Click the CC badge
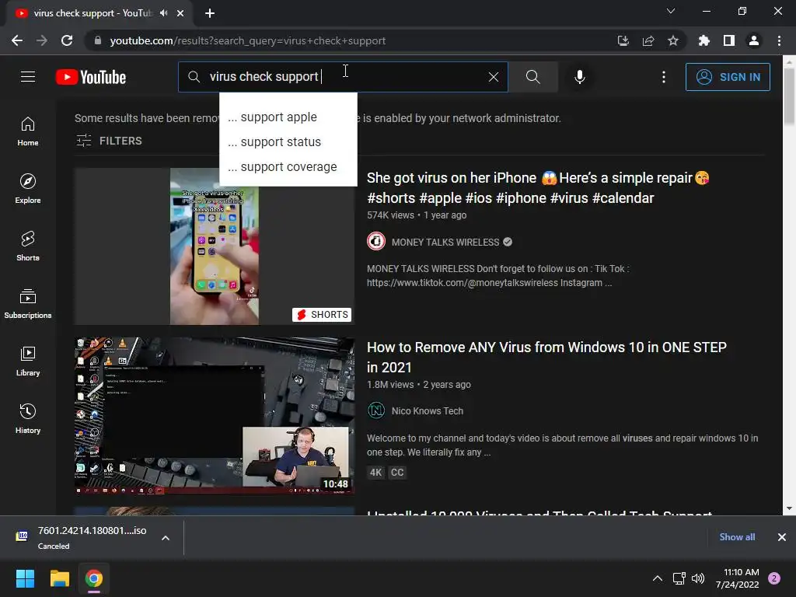This screenshot has width=796, height=597. pos(397,473)
